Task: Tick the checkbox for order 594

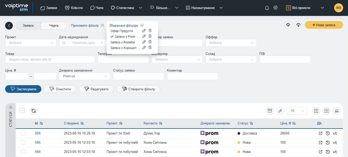Action: [23, 152]
